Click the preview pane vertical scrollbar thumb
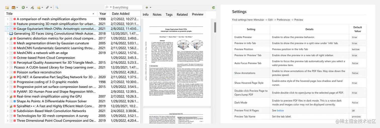Screen dimensions: 380x128 tap(215, 27)
